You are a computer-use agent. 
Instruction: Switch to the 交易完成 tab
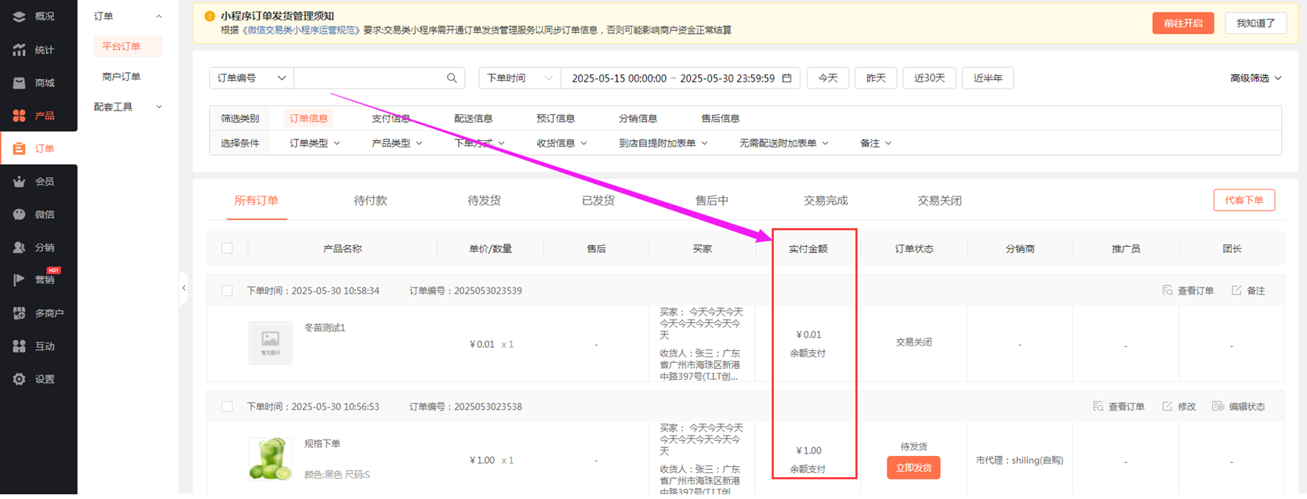tap(825, 201)
